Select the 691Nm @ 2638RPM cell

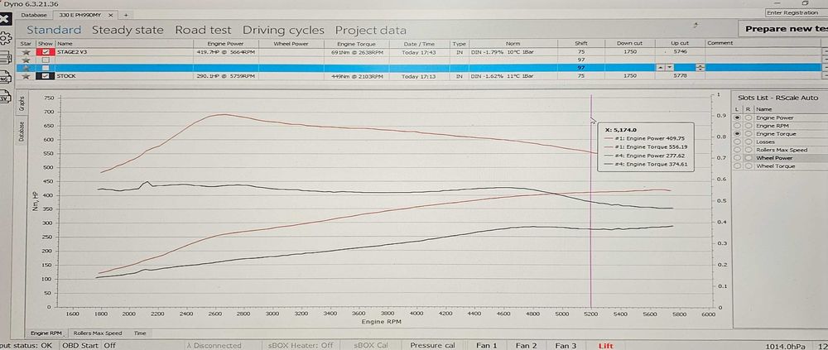(356, 52)
